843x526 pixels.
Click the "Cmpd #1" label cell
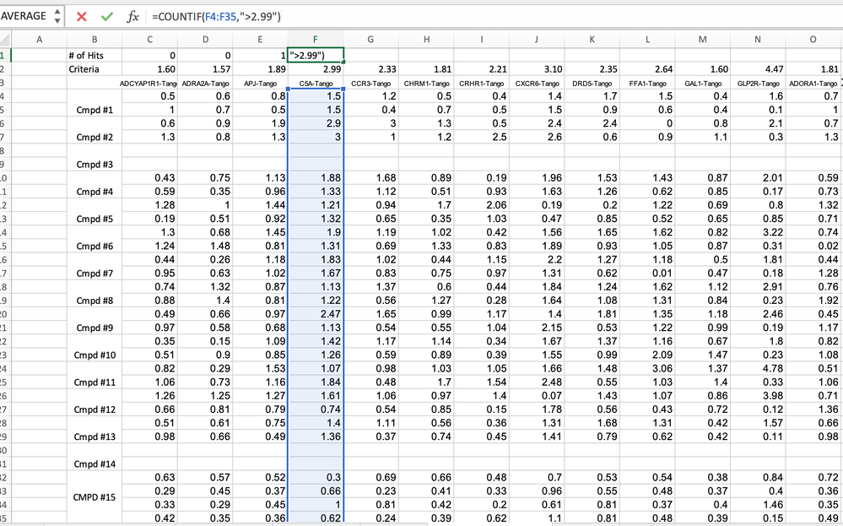coord(95,109)
